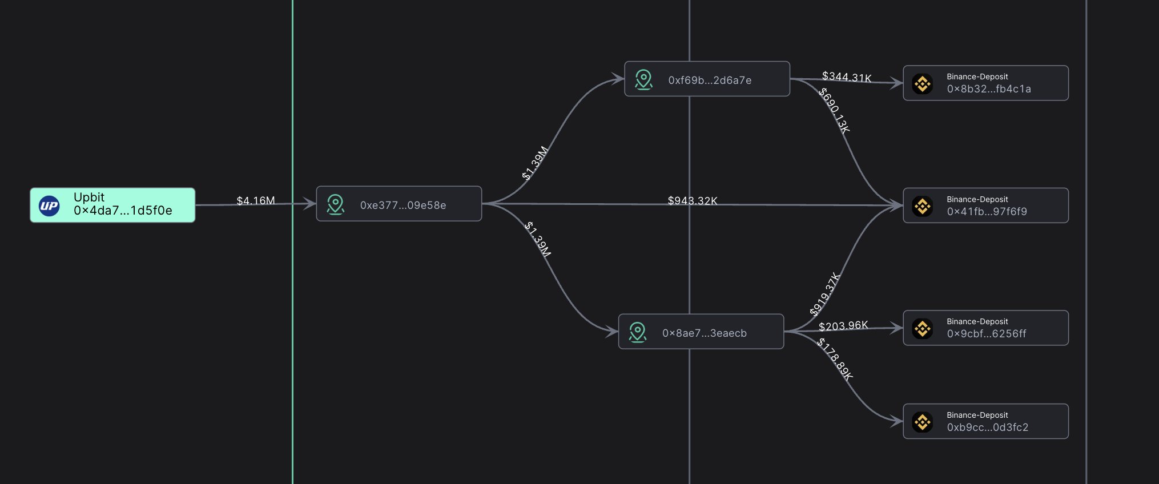Click location pin icon on 0x8ae7...3eaecb node
Viewport: 1159px width, 484px height.
click(x=637, y=332)
